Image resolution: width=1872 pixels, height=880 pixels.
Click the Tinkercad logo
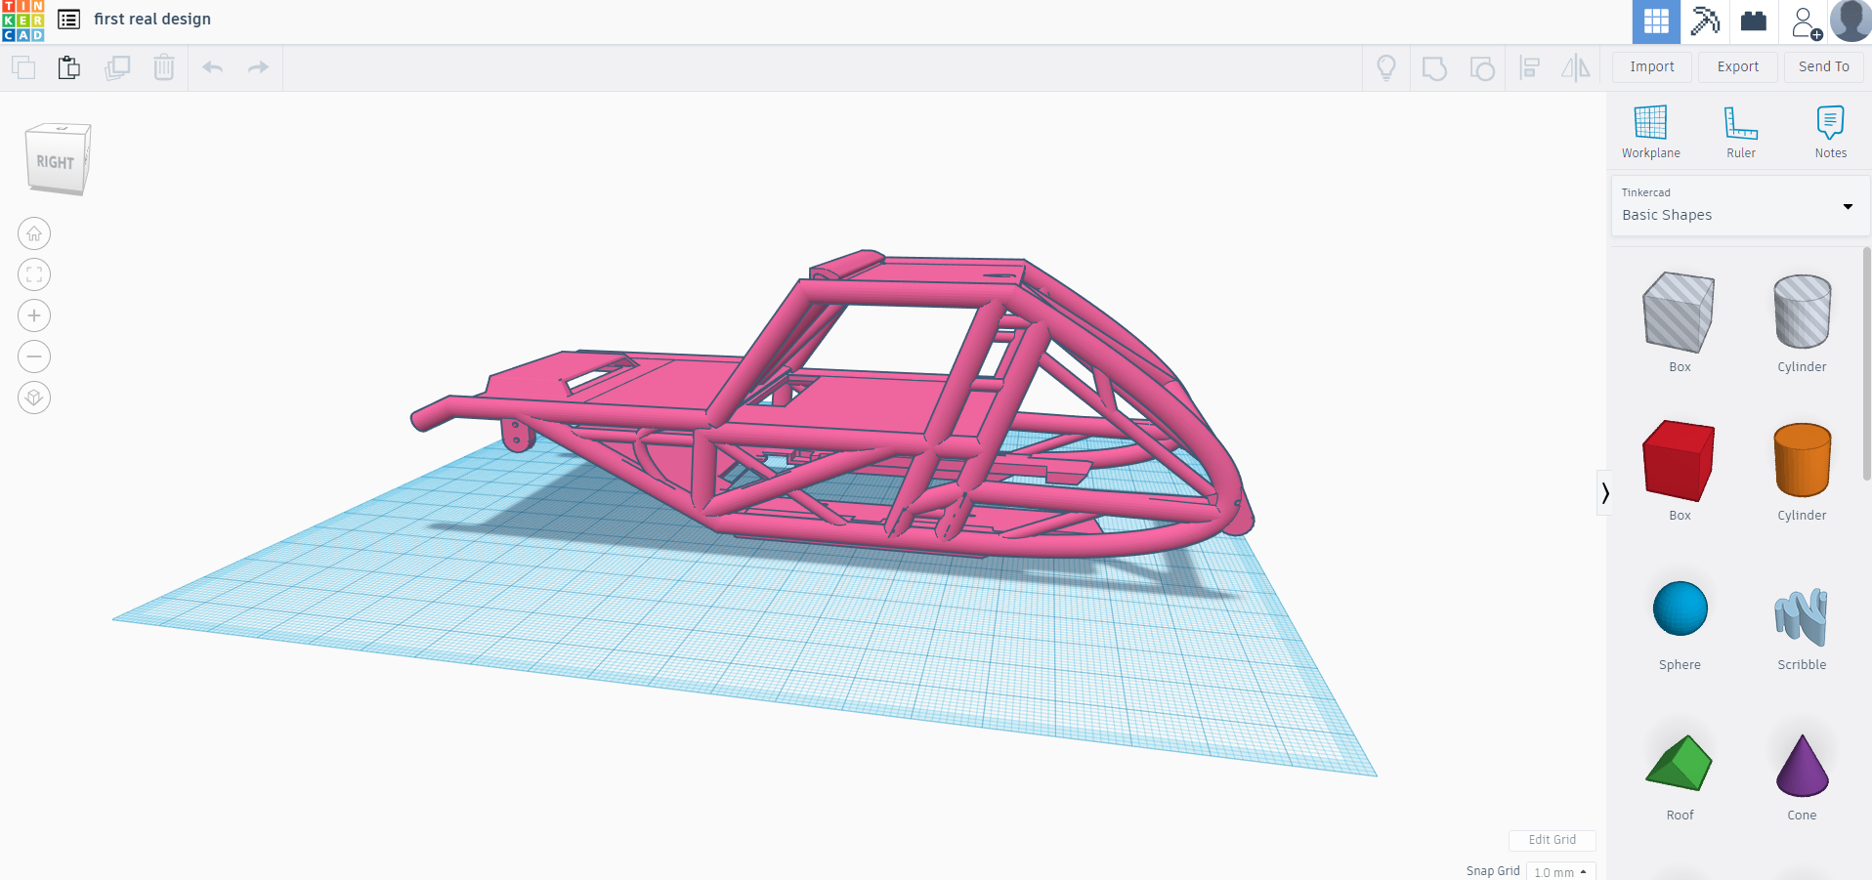22,21
